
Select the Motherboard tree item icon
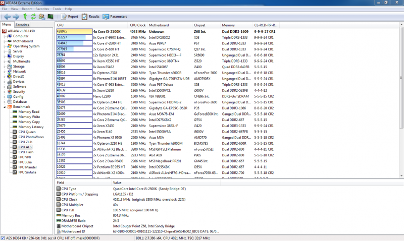click(x=10, y=41)
